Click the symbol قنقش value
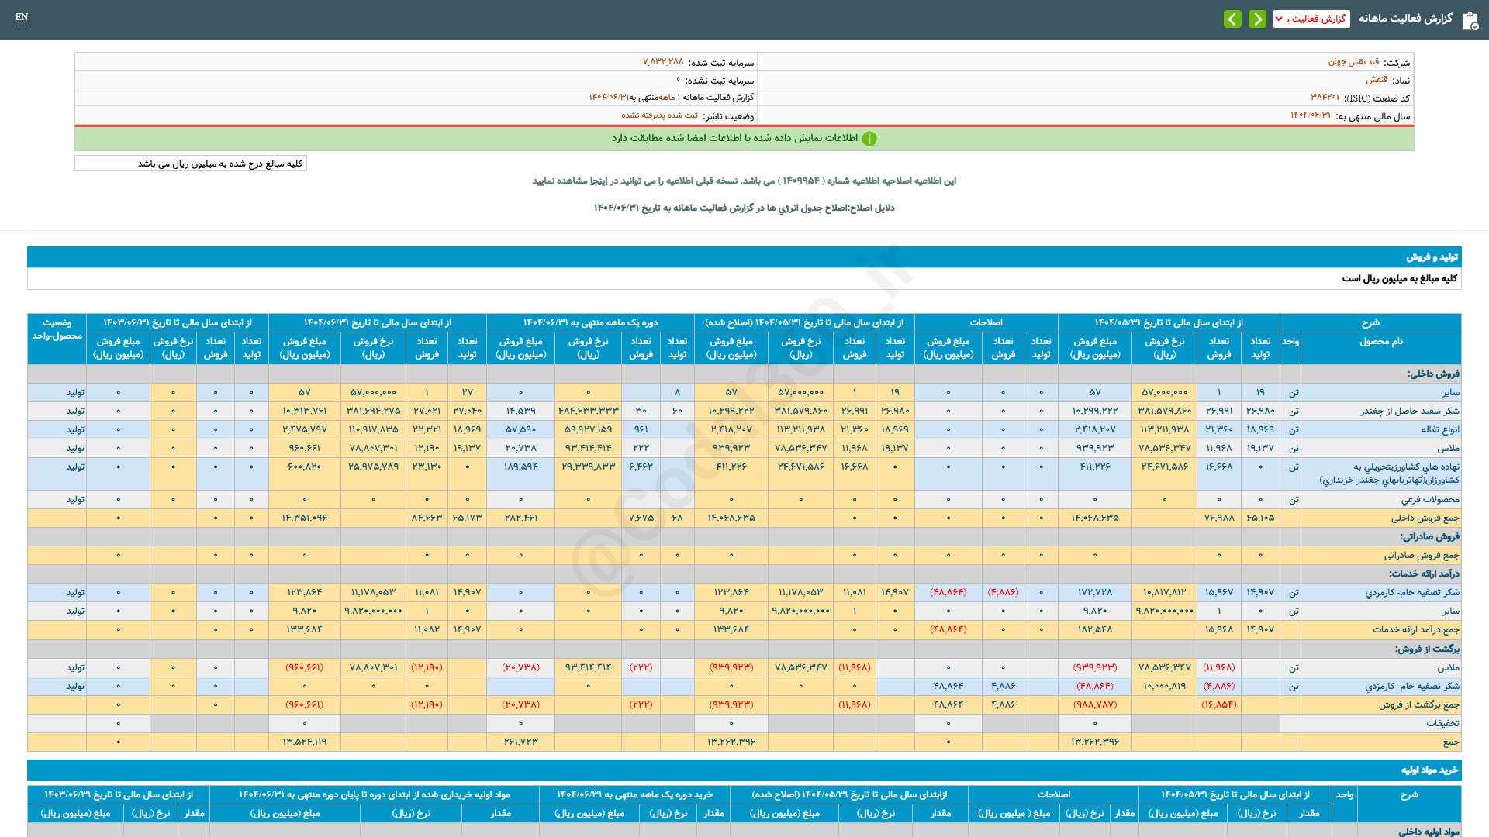This screenshot has height=837, width=1489. click(x=1376, y=80)
